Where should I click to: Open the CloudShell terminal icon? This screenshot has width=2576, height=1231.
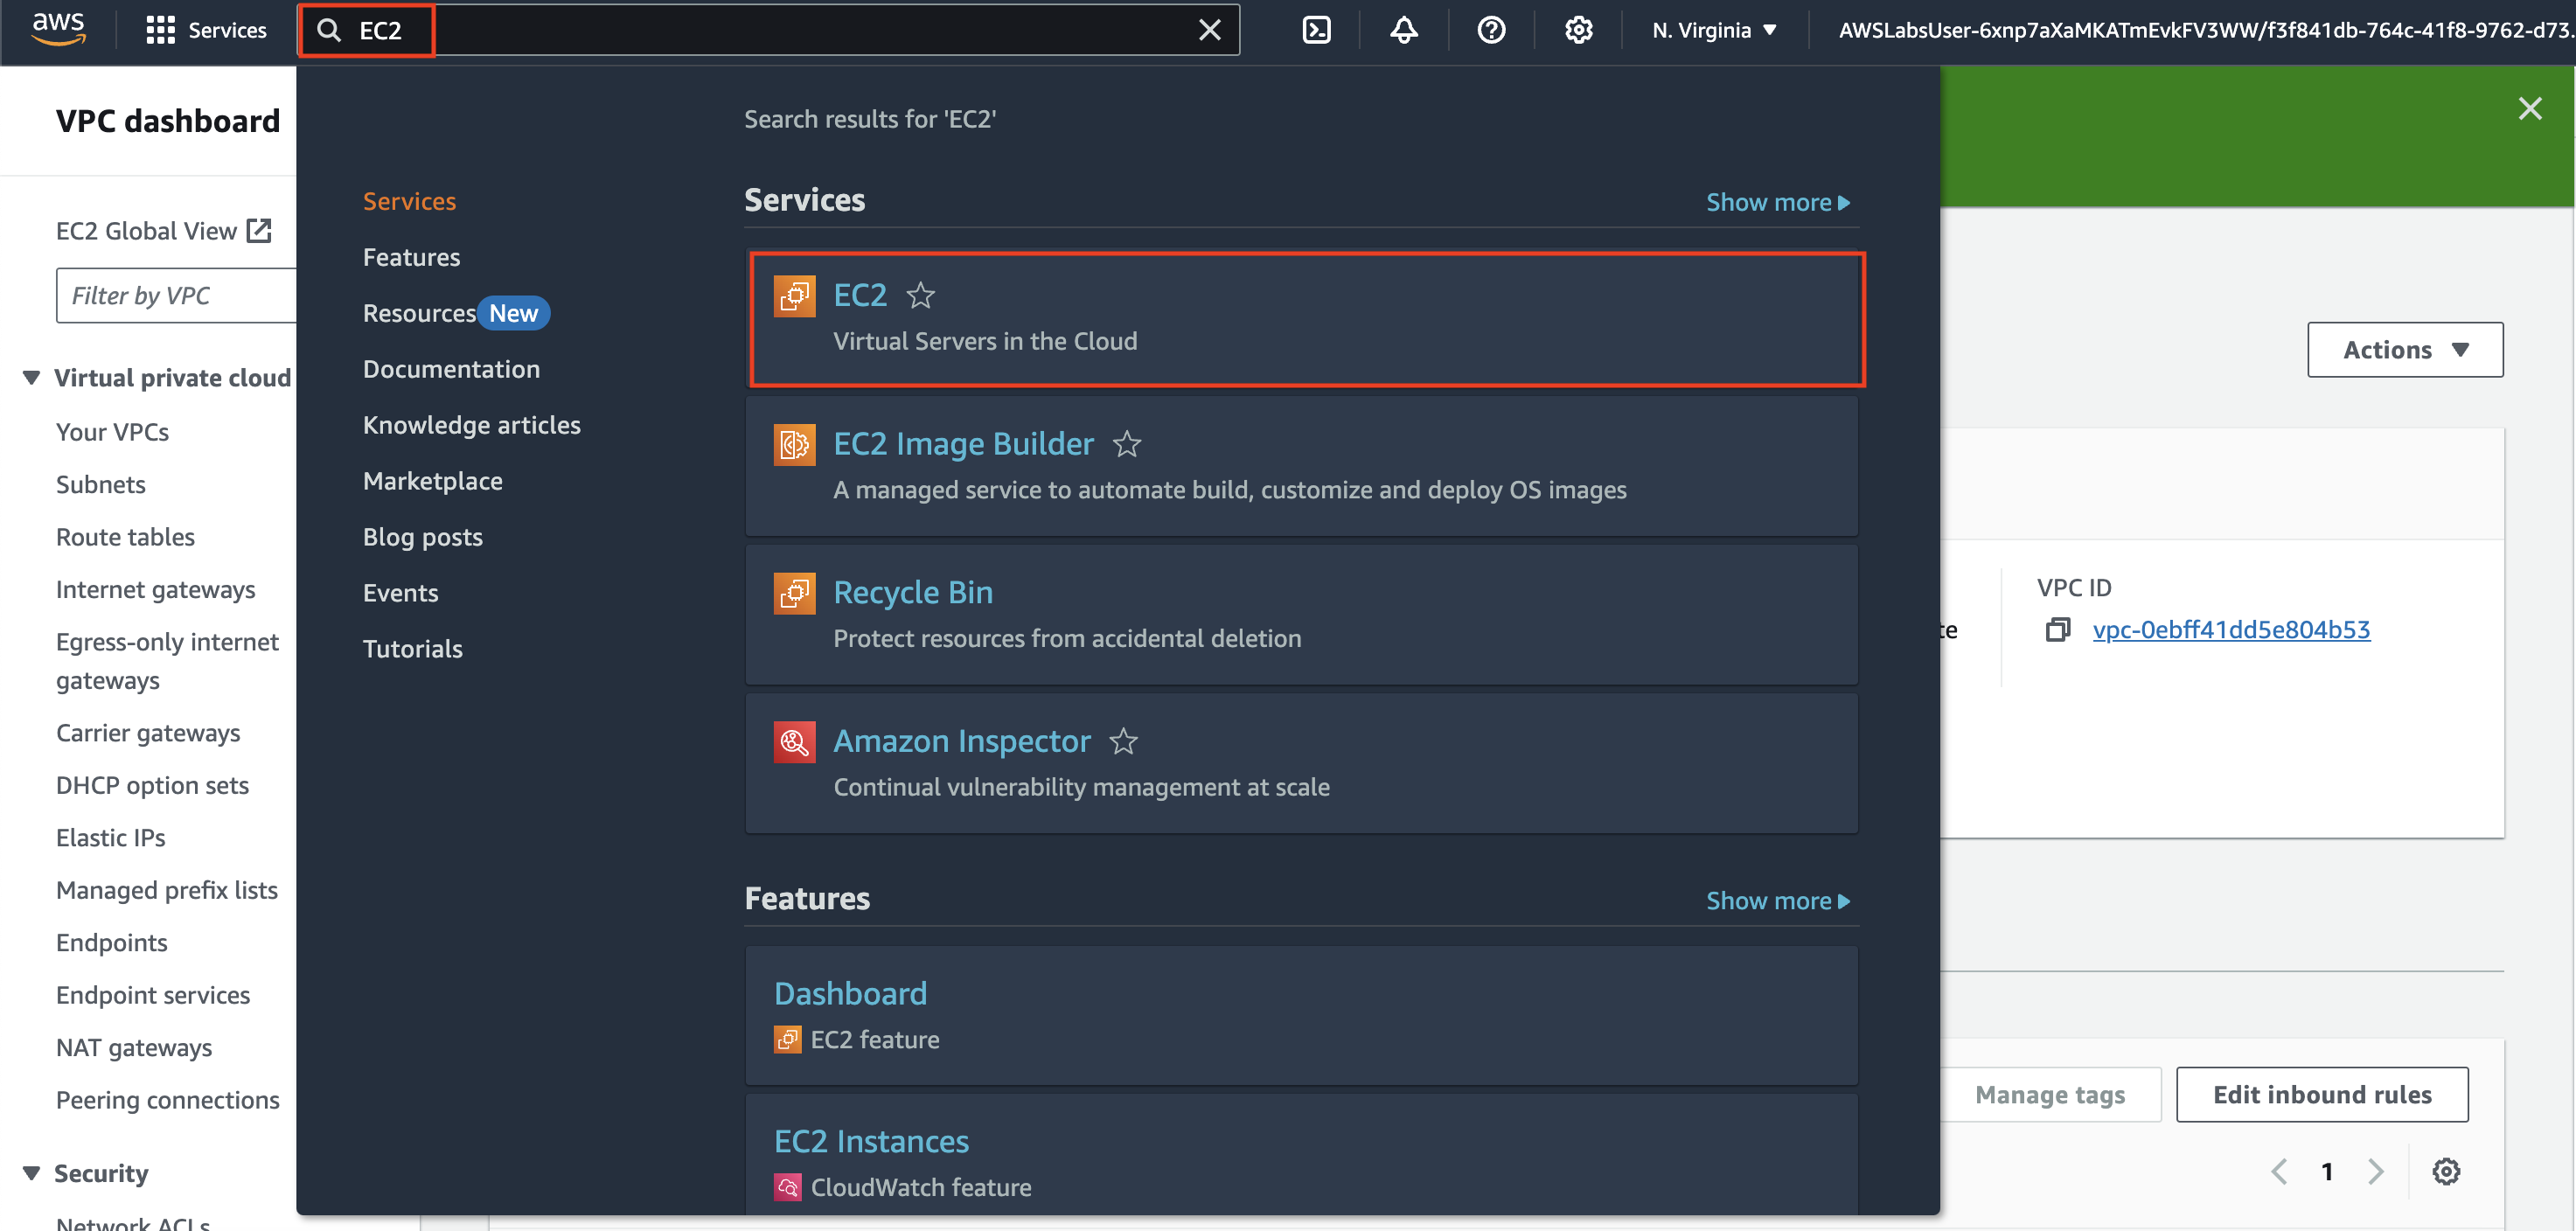(x=1316, y=30)
